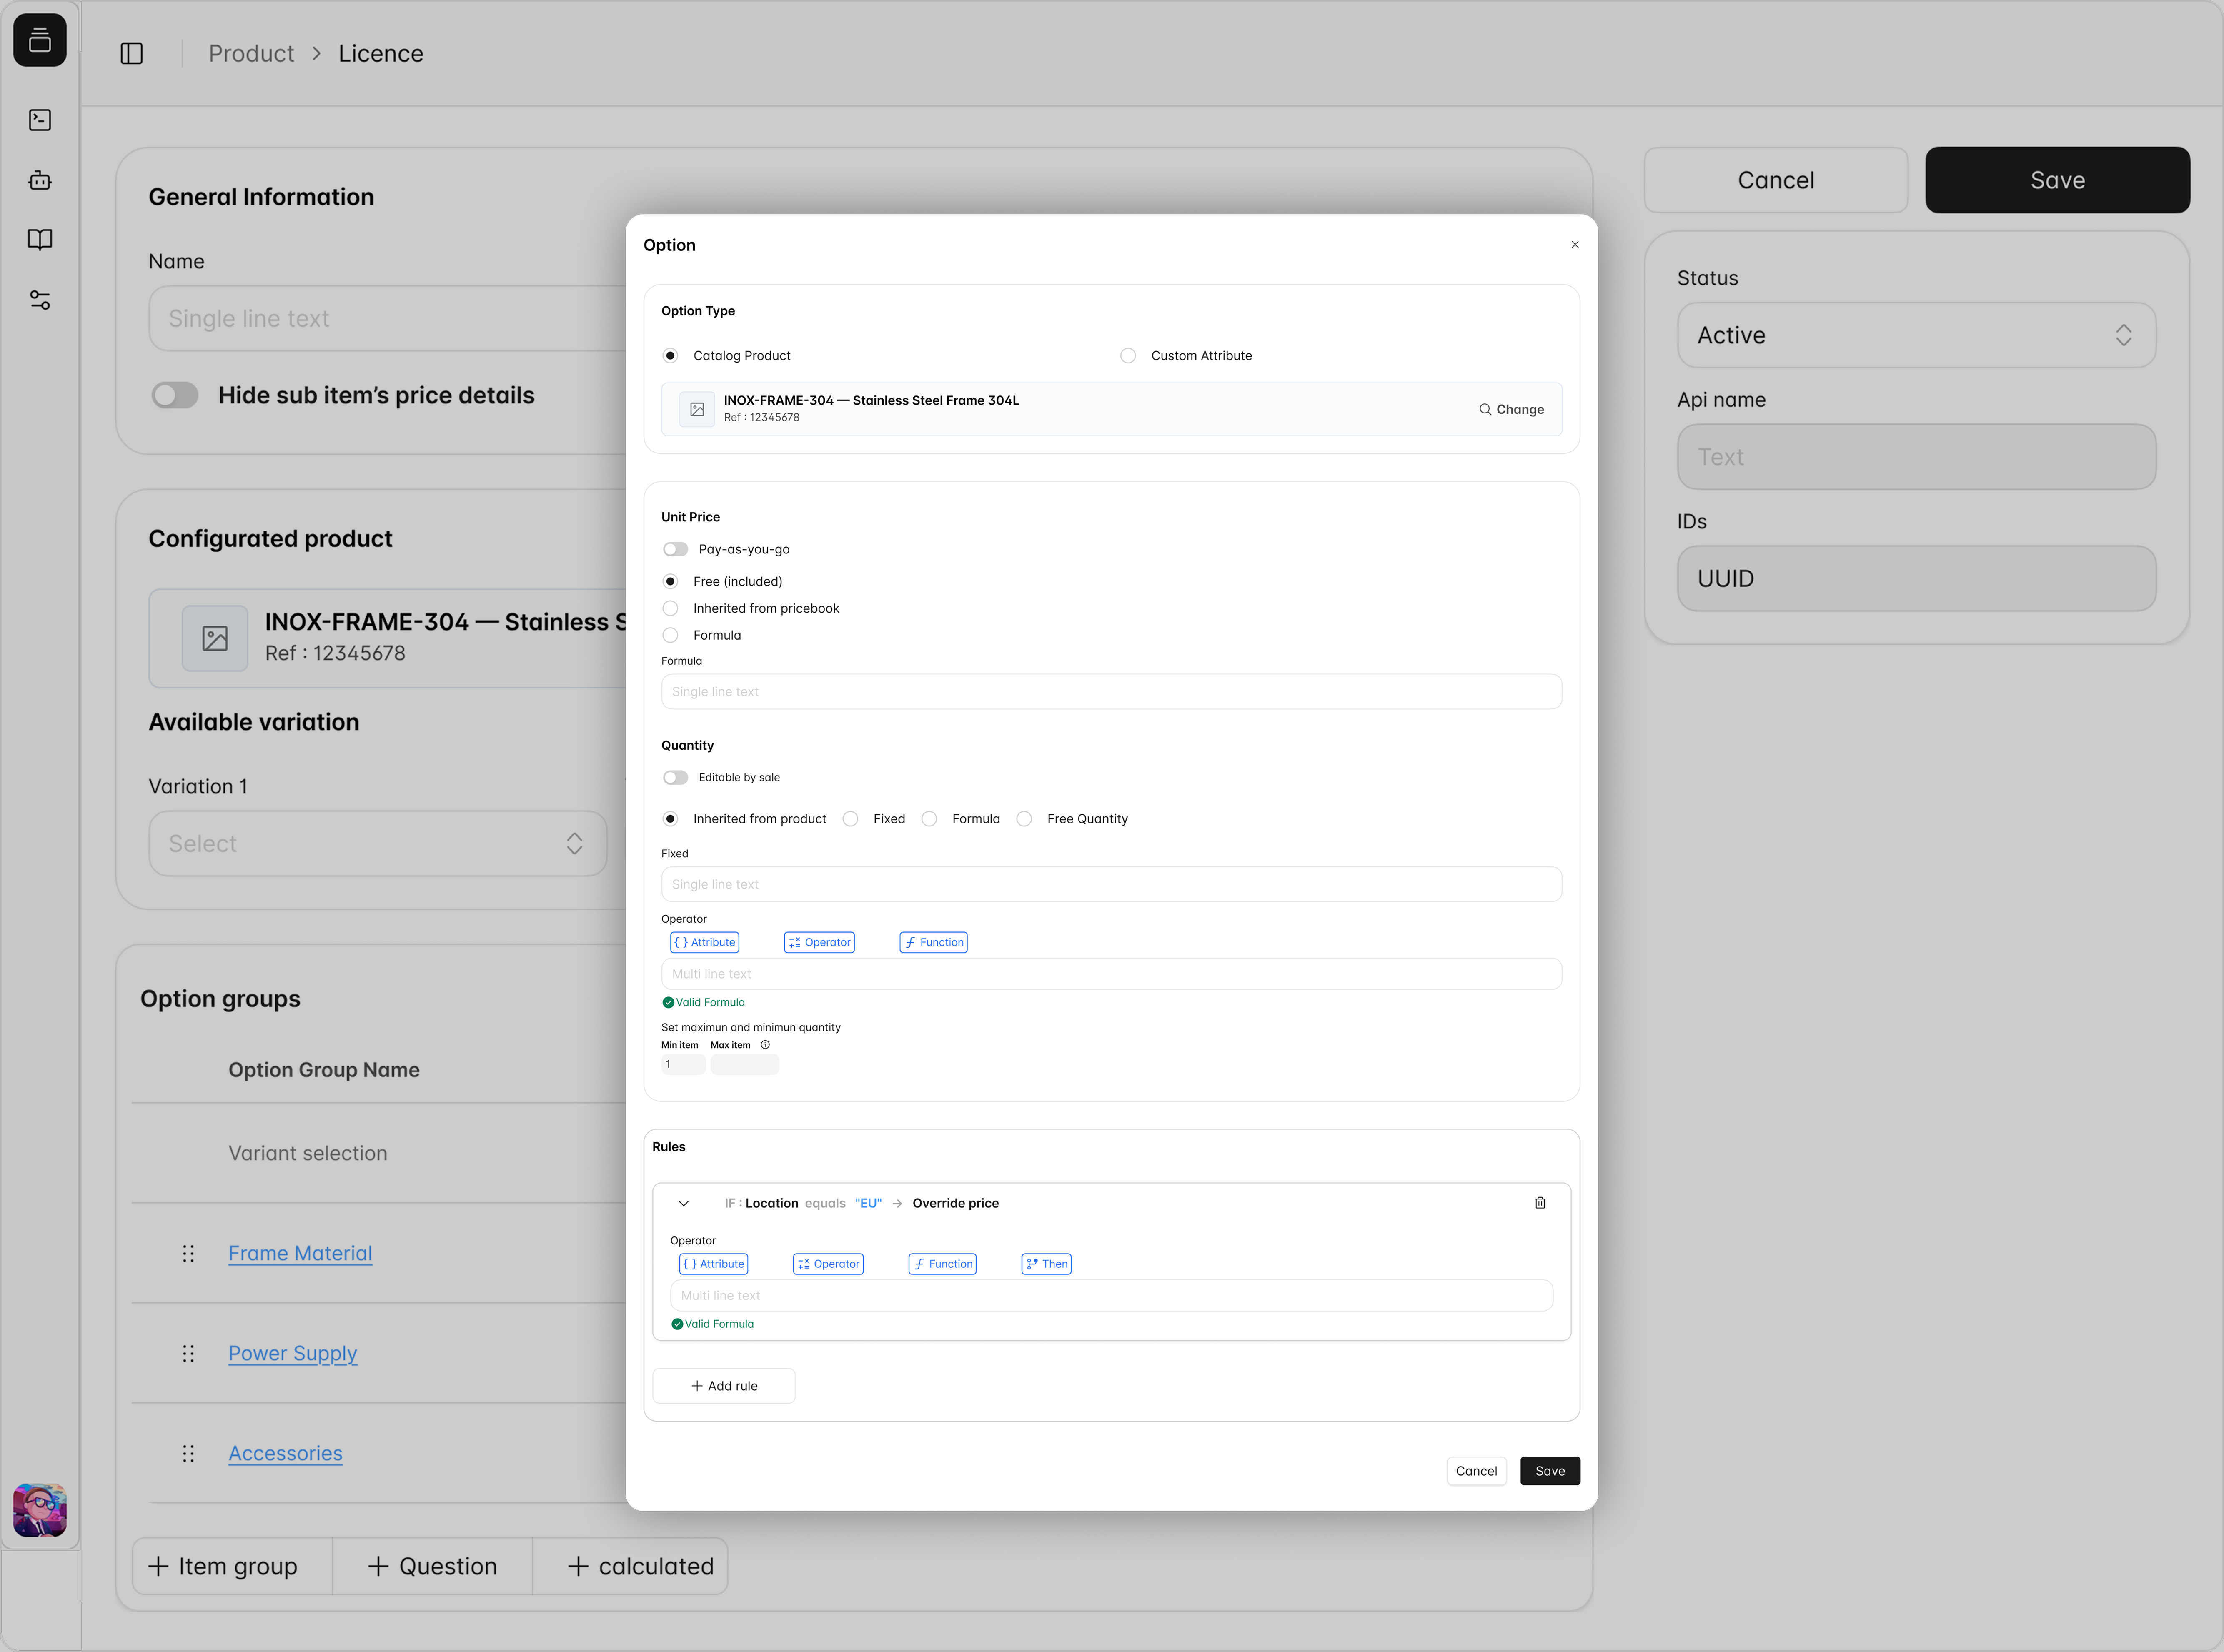Open the Frame Material option group
The height and width of the screenshot is (1652, 2224).
pyautogui.click(x=300, y=1253)
